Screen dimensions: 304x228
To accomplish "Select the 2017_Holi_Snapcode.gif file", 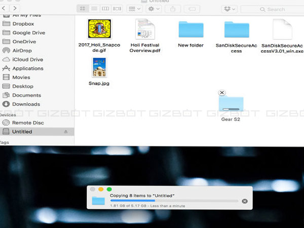I will [x=99, y=36].
